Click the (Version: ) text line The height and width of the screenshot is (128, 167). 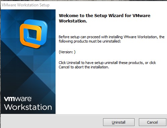tap(67, 52)
